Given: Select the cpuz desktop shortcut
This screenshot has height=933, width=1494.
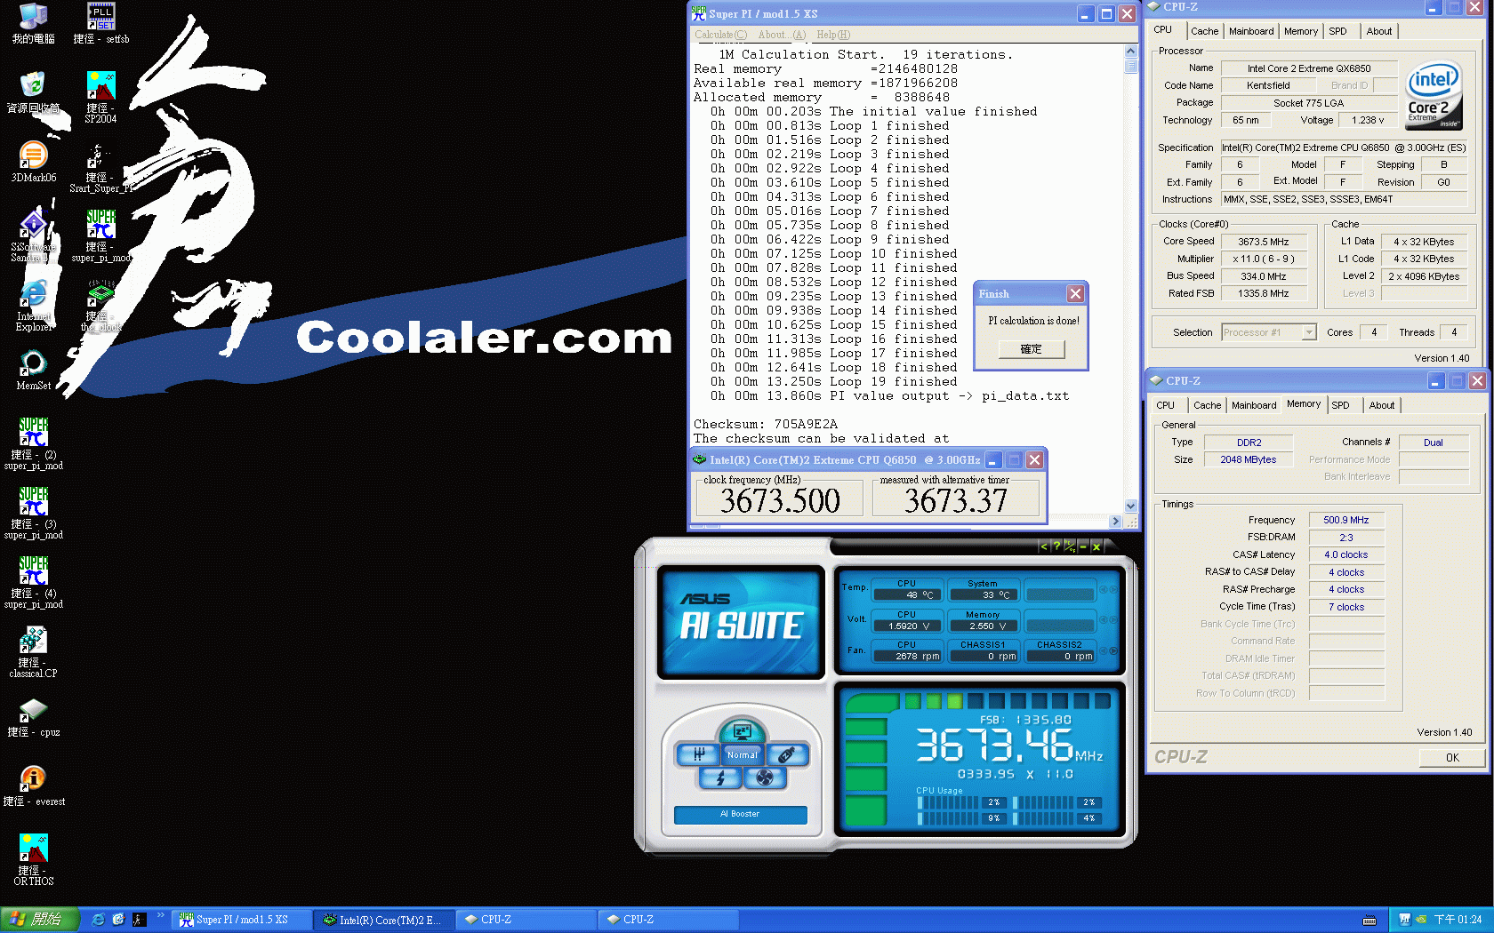Looking at the screenshot, I should 33,716.
